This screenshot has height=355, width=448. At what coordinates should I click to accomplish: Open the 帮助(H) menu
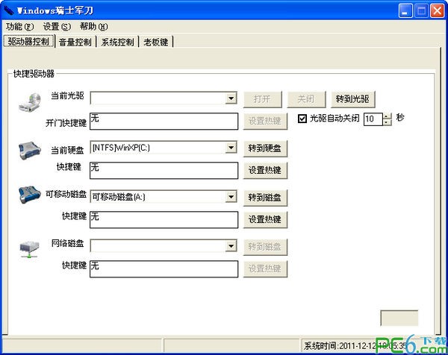tap(94, 27)
